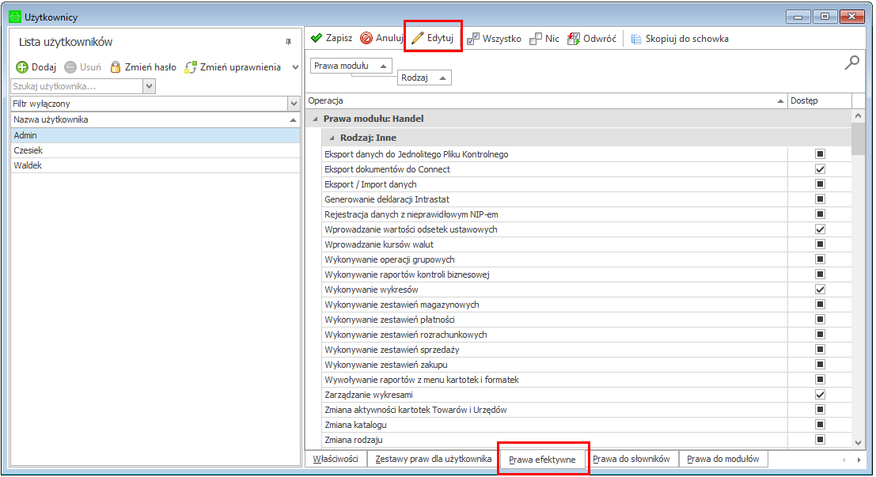The image size is (876, 477).
Task: Open the Właściwości tab
Action: click(x=336, y=459)
